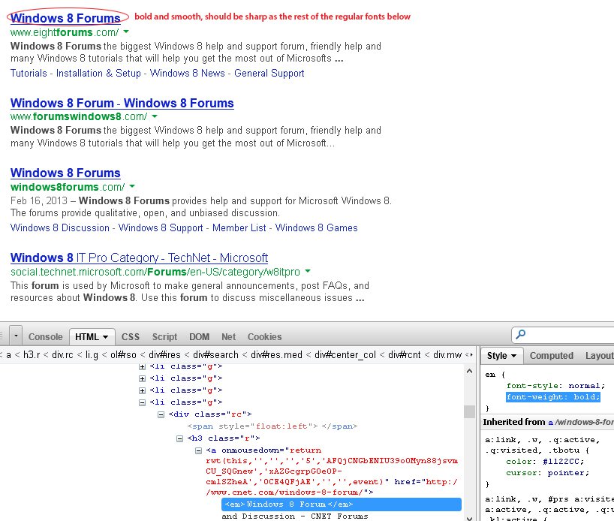Switch to the Console tab
Image resolution: width=614 pixels, height=521 pixels.
tap(46, 337)
